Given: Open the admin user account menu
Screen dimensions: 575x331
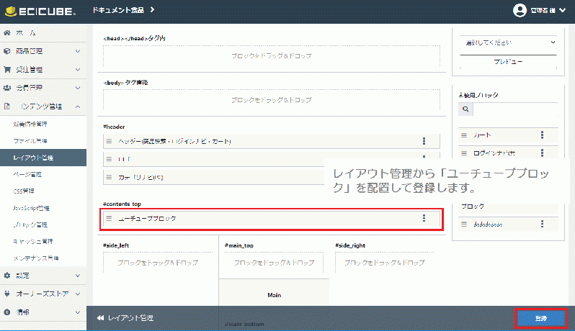Looking at the screenshot, I should coord(539,10).
